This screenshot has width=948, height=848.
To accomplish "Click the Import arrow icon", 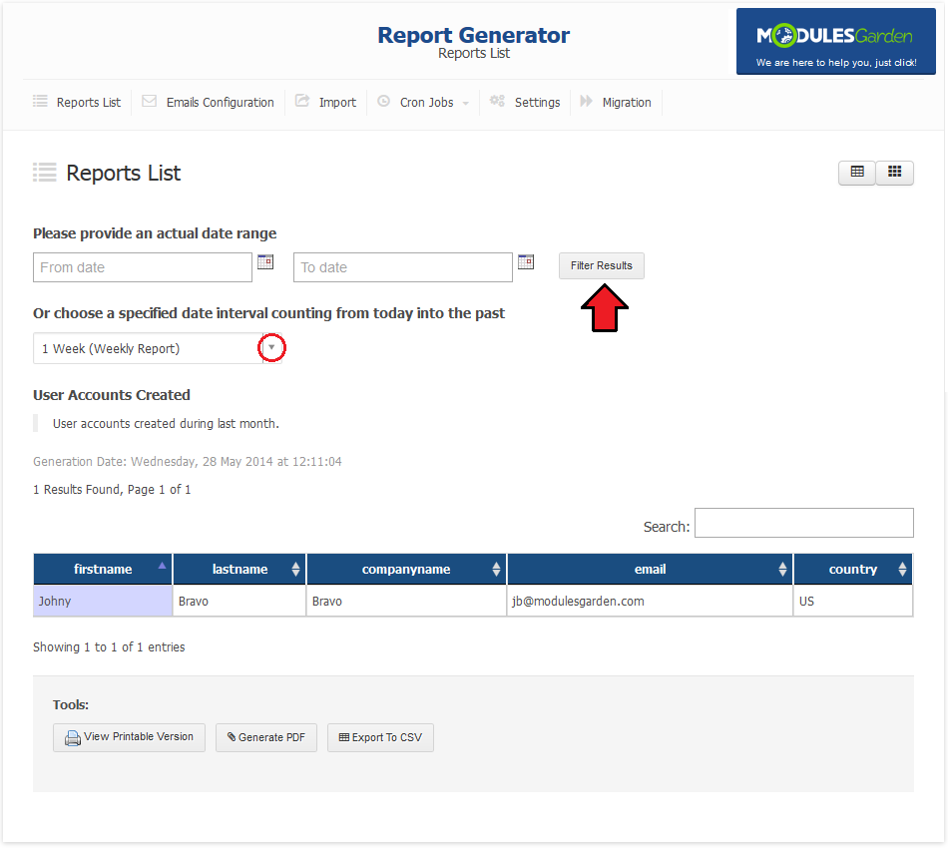I will click(x=302, y=101).
